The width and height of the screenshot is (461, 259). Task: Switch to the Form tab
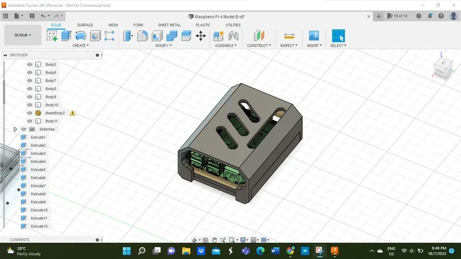pos(138,25)
